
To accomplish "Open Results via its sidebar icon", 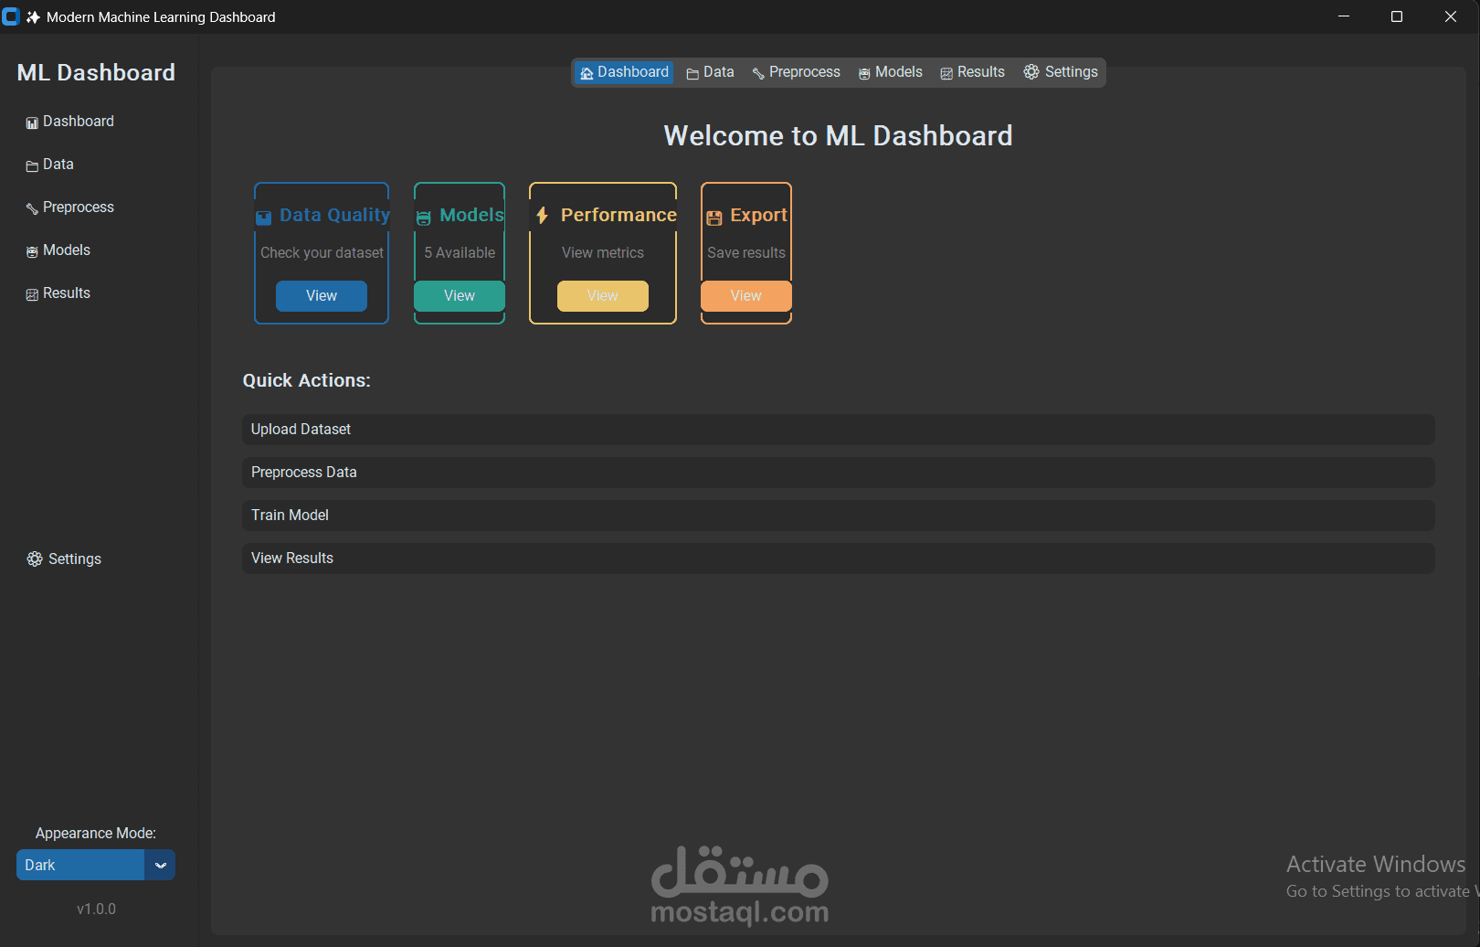I will point(32,293).
